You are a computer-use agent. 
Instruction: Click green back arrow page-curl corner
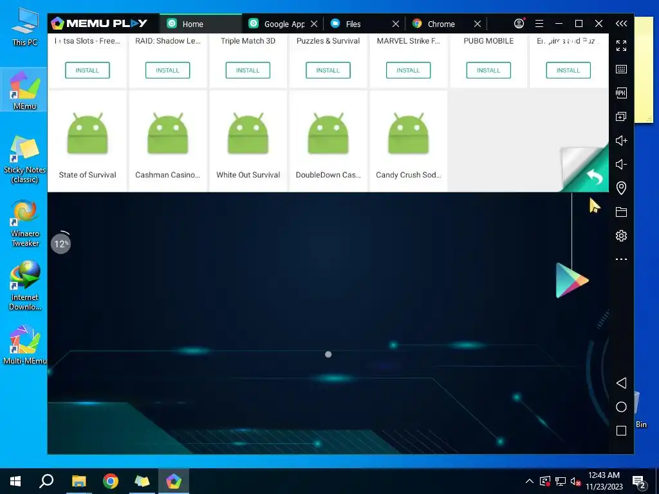[594, 176]
